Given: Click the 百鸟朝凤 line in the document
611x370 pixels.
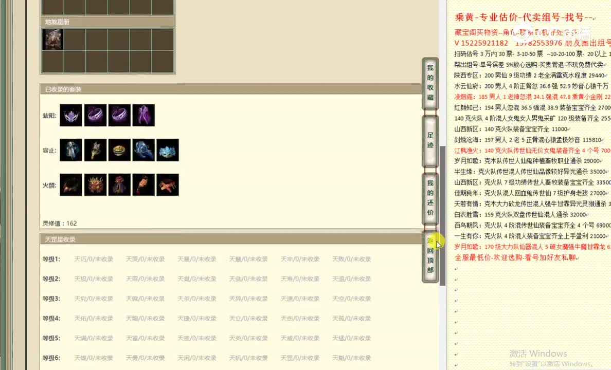Looking at the screenshot, I should (x=532, y=225).
